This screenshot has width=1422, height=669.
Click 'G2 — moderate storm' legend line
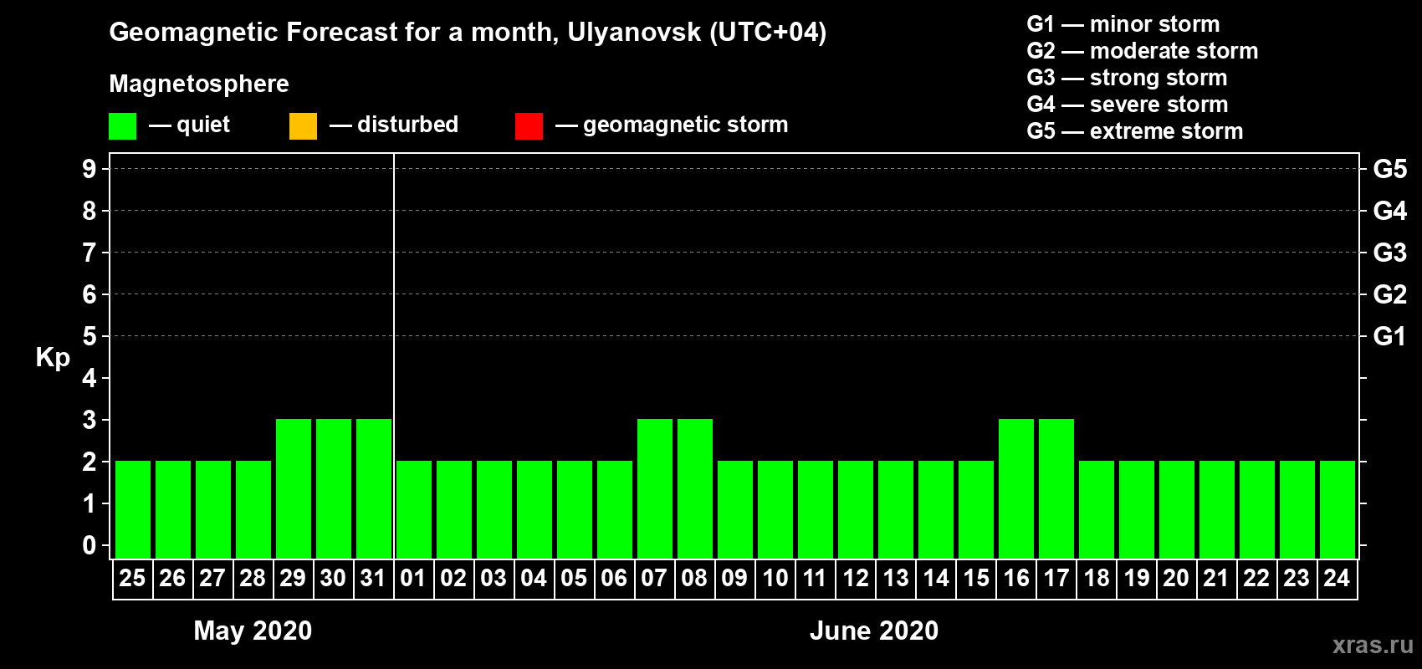pyautogui.click(x=1142, y=51)
